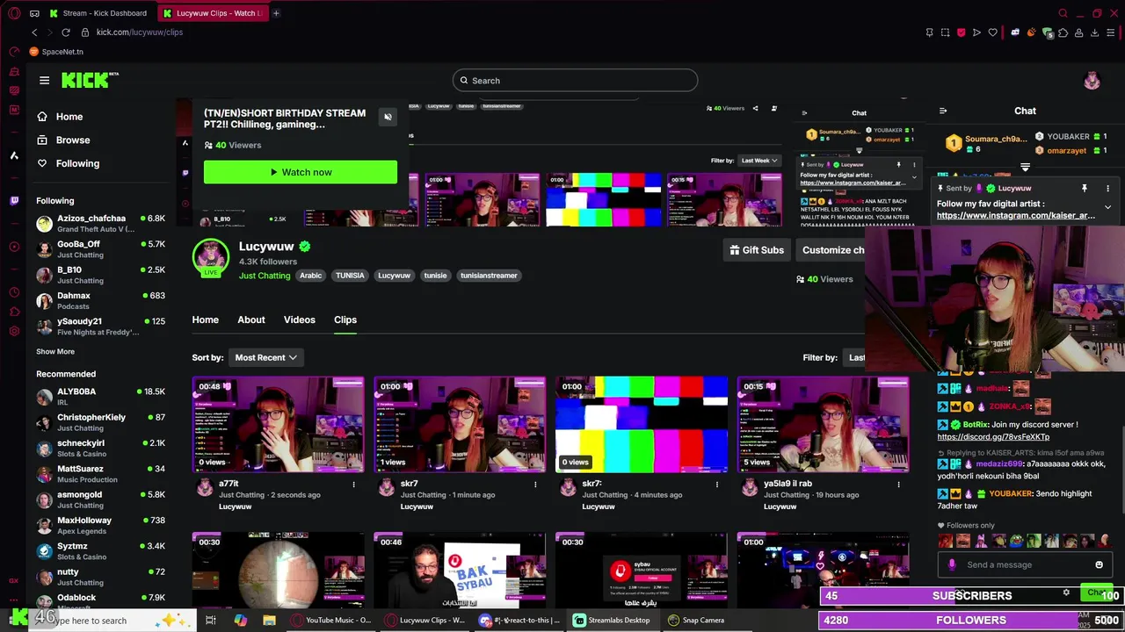Open ALYBOBA in Recommended list

pos(101,396)
